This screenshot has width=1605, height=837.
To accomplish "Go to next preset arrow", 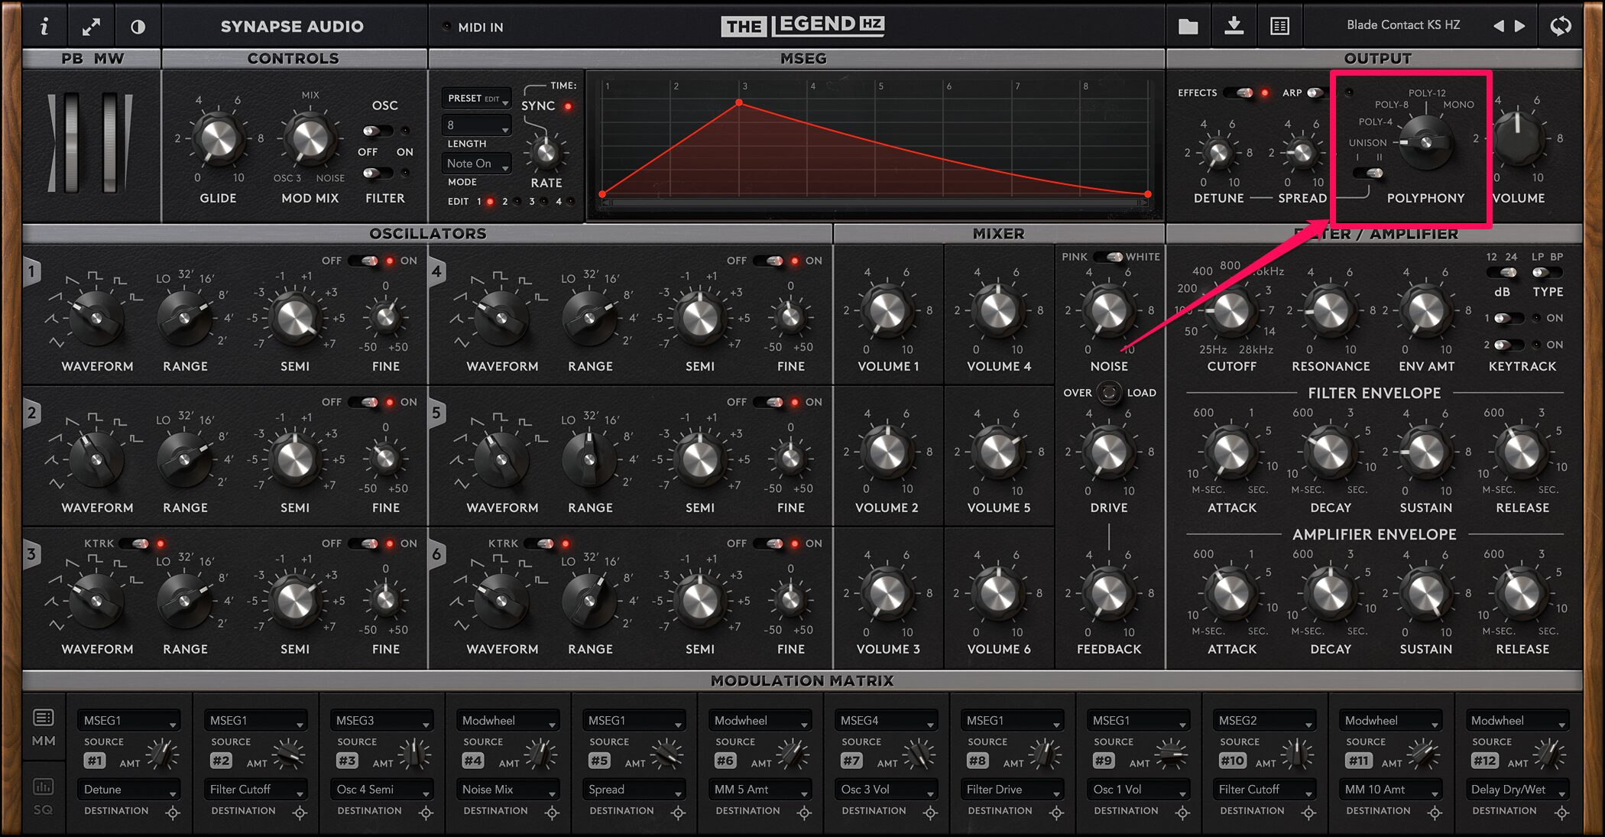I will pos(1520,26).
